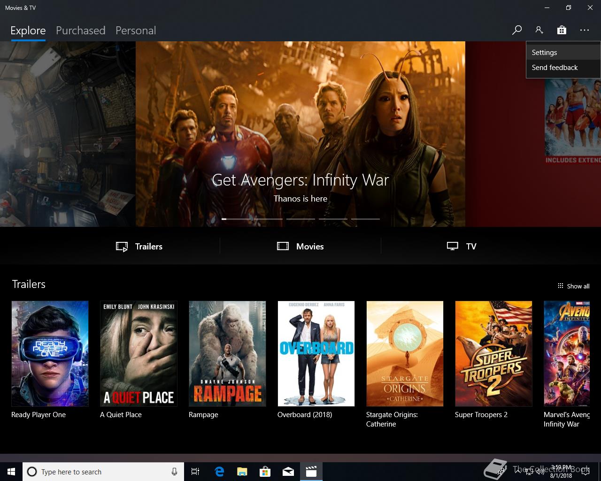Open the Windows Start menu
601x481 pixels.
click(11, 472)
